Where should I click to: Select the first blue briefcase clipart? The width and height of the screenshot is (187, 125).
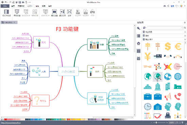click(x=148, y=97)
